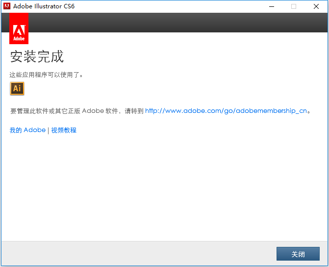Open the 我的 Adobe link

(x=27, y=130)
